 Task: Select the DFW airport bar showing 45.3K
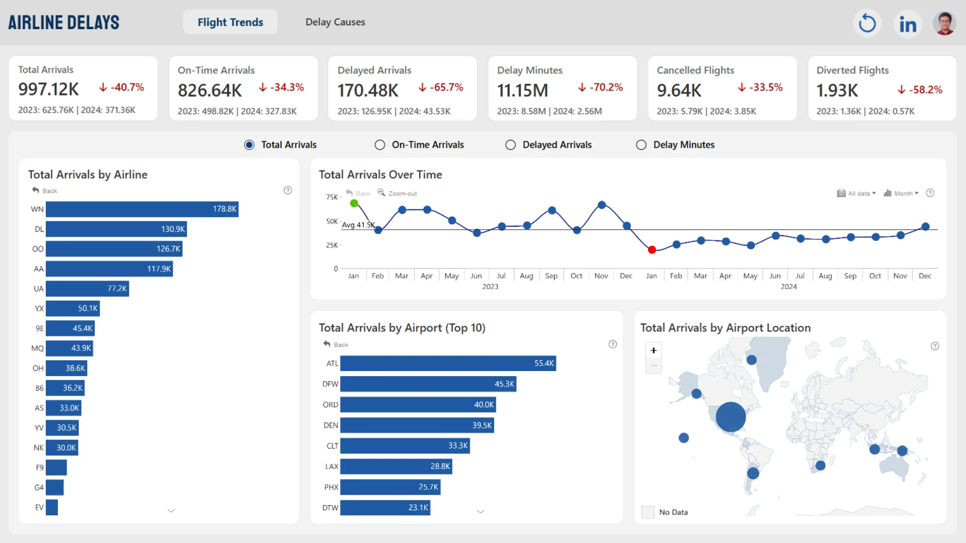click(429, 384)
